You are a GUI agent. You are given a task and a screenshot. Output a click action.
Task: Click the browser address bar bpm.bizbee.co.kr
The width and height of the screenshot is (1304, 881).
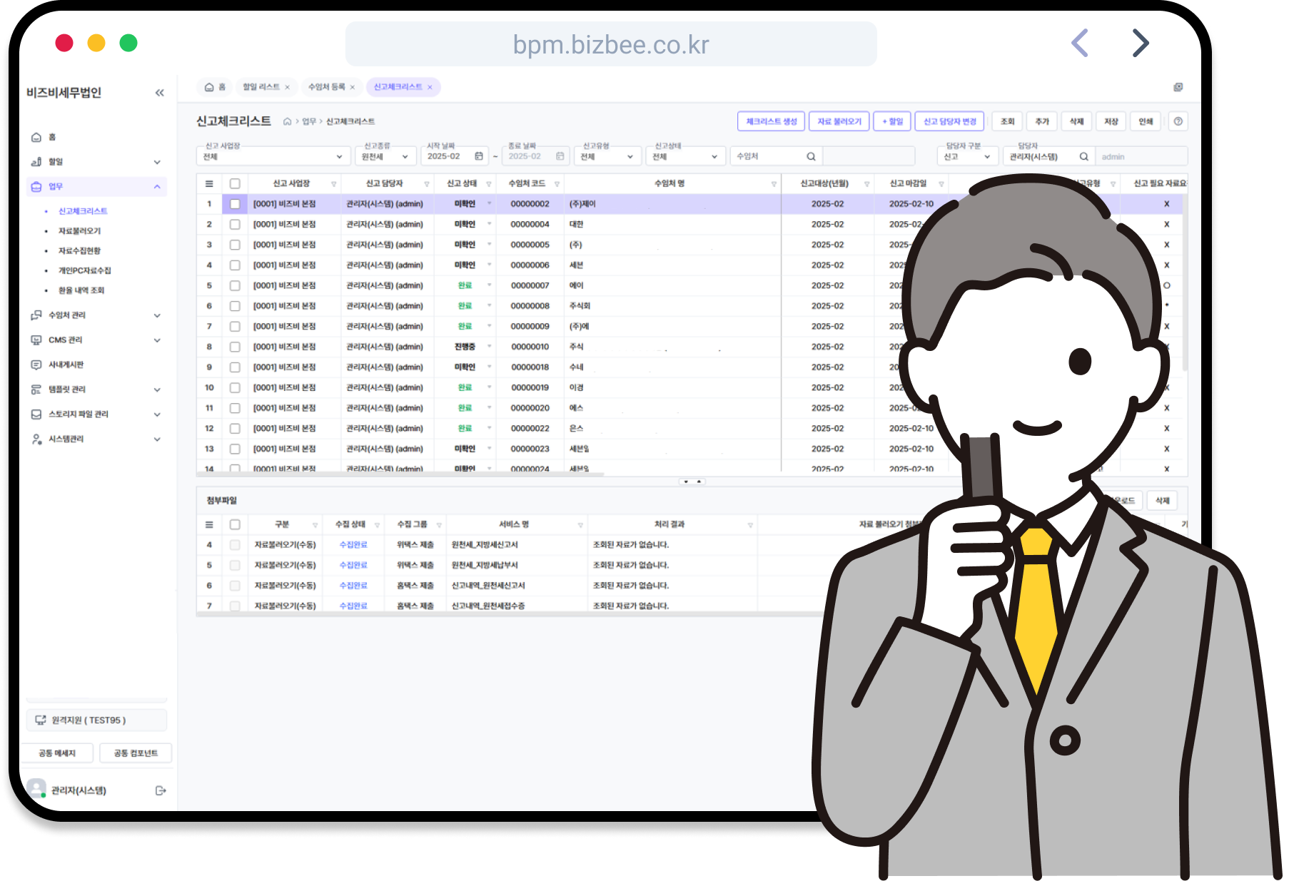611,44
